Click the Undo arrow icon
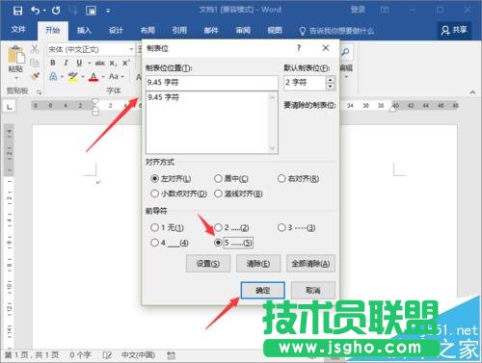This screenshot has width=482, height=363. tap(36, 11)
